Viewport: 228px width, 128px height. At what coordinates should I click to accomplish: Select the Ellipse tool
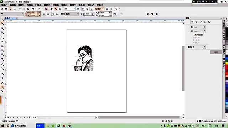(x=2, y=50)
